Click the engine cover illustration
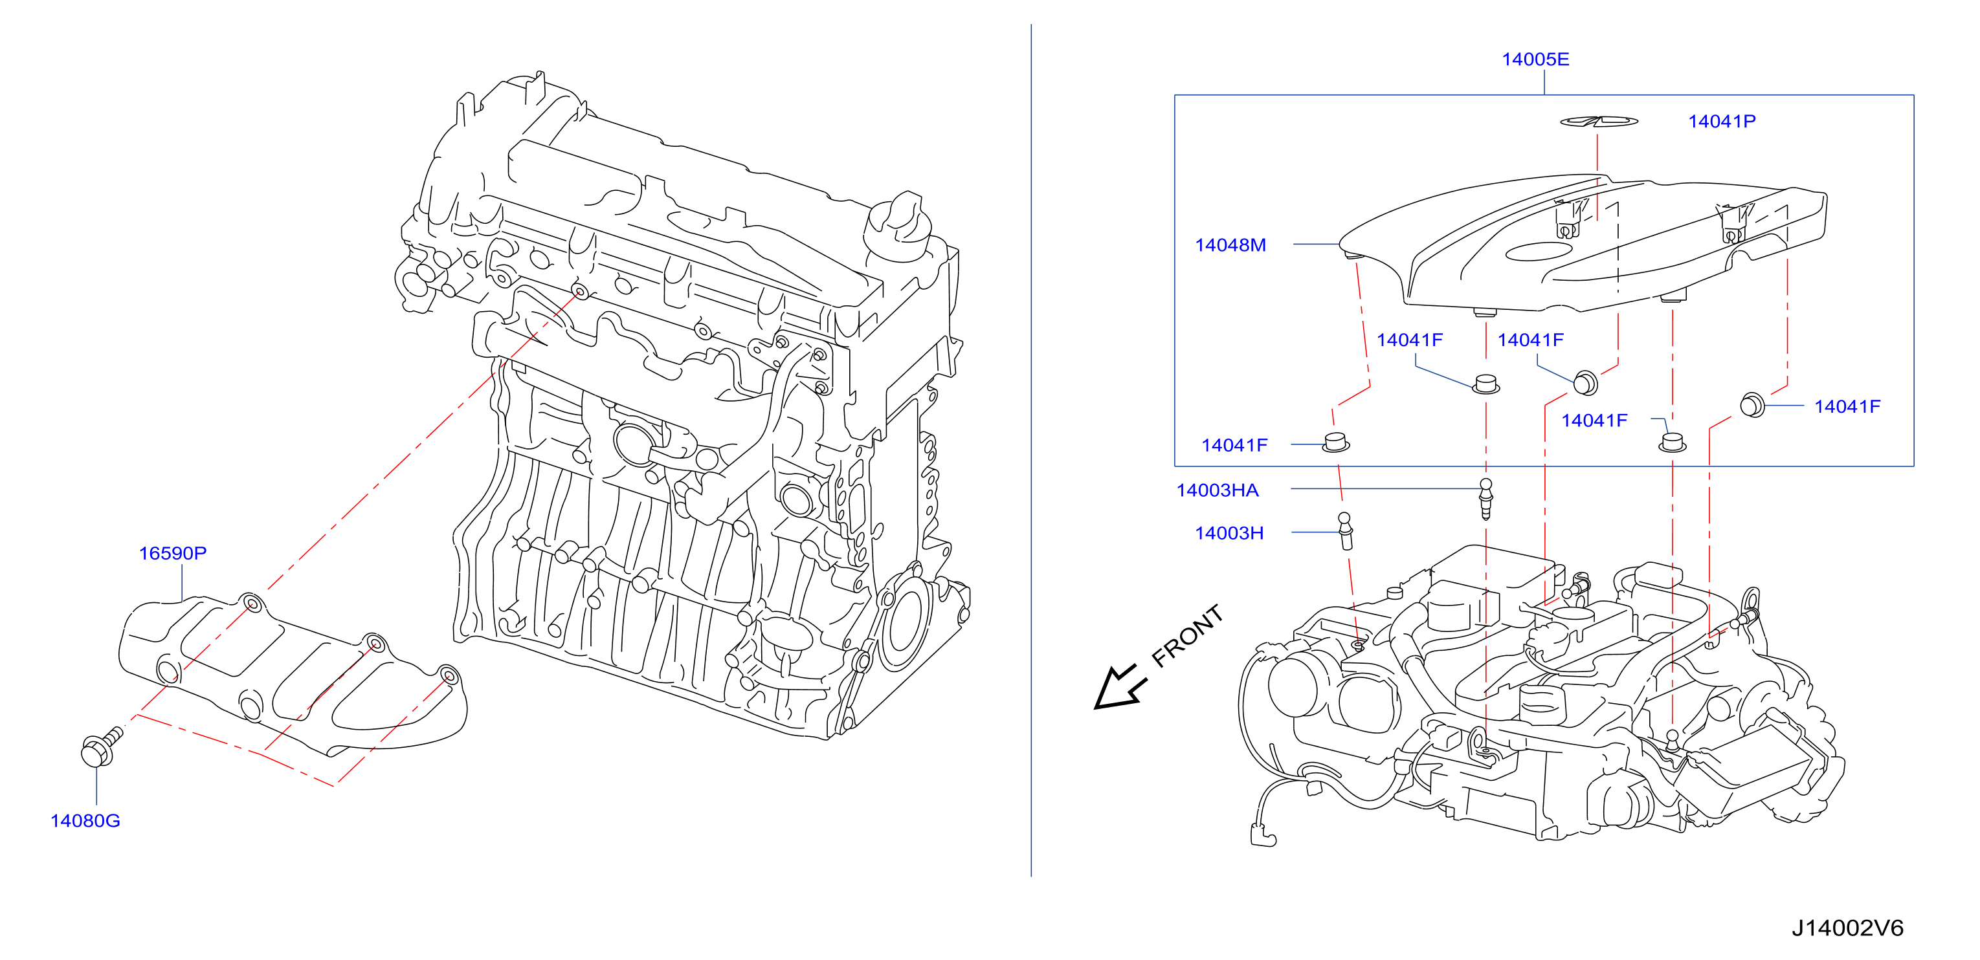The width and height of the screenshot is (1980, 960). [1583, 246]
